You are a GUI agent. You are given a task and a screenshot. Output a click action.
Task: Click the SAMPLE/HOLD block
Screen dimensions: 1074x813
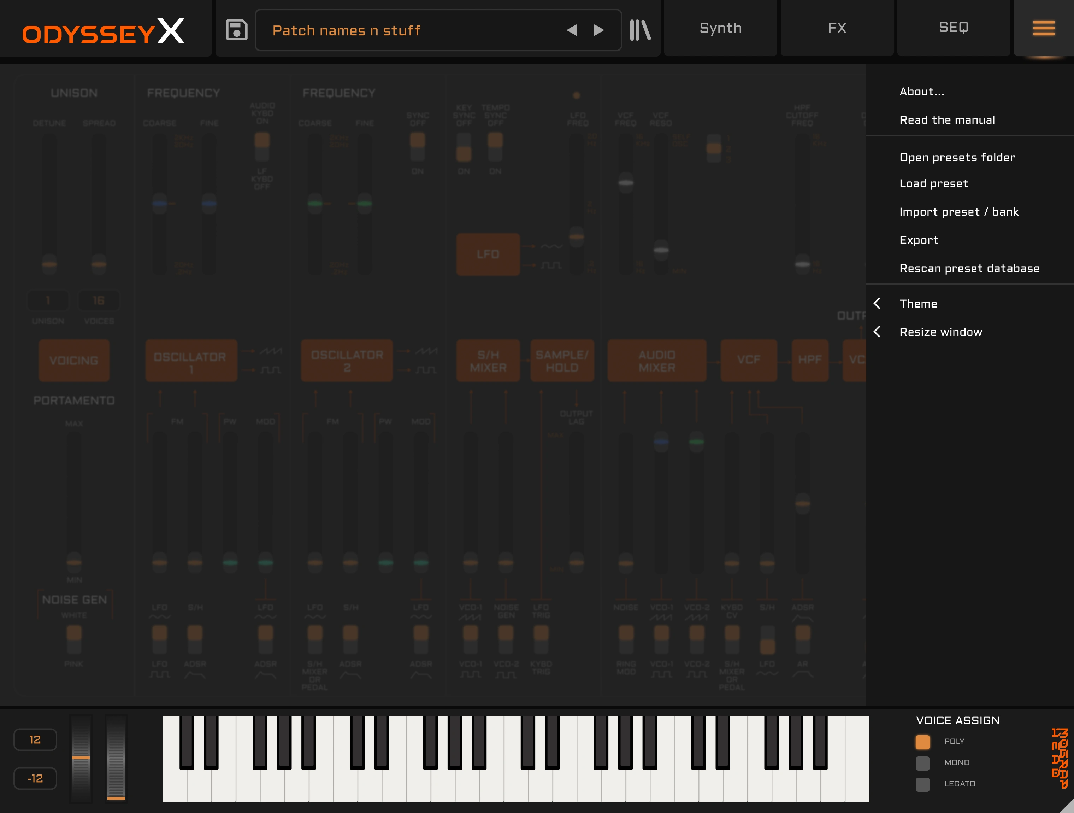tap(562, 360)
